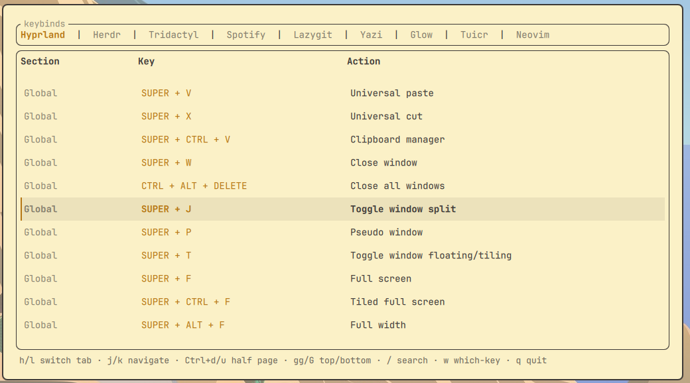The height and width of the screenshot is (383, 690).
Task: Click the SUPER + V key binding
Action: click(167, 93)
